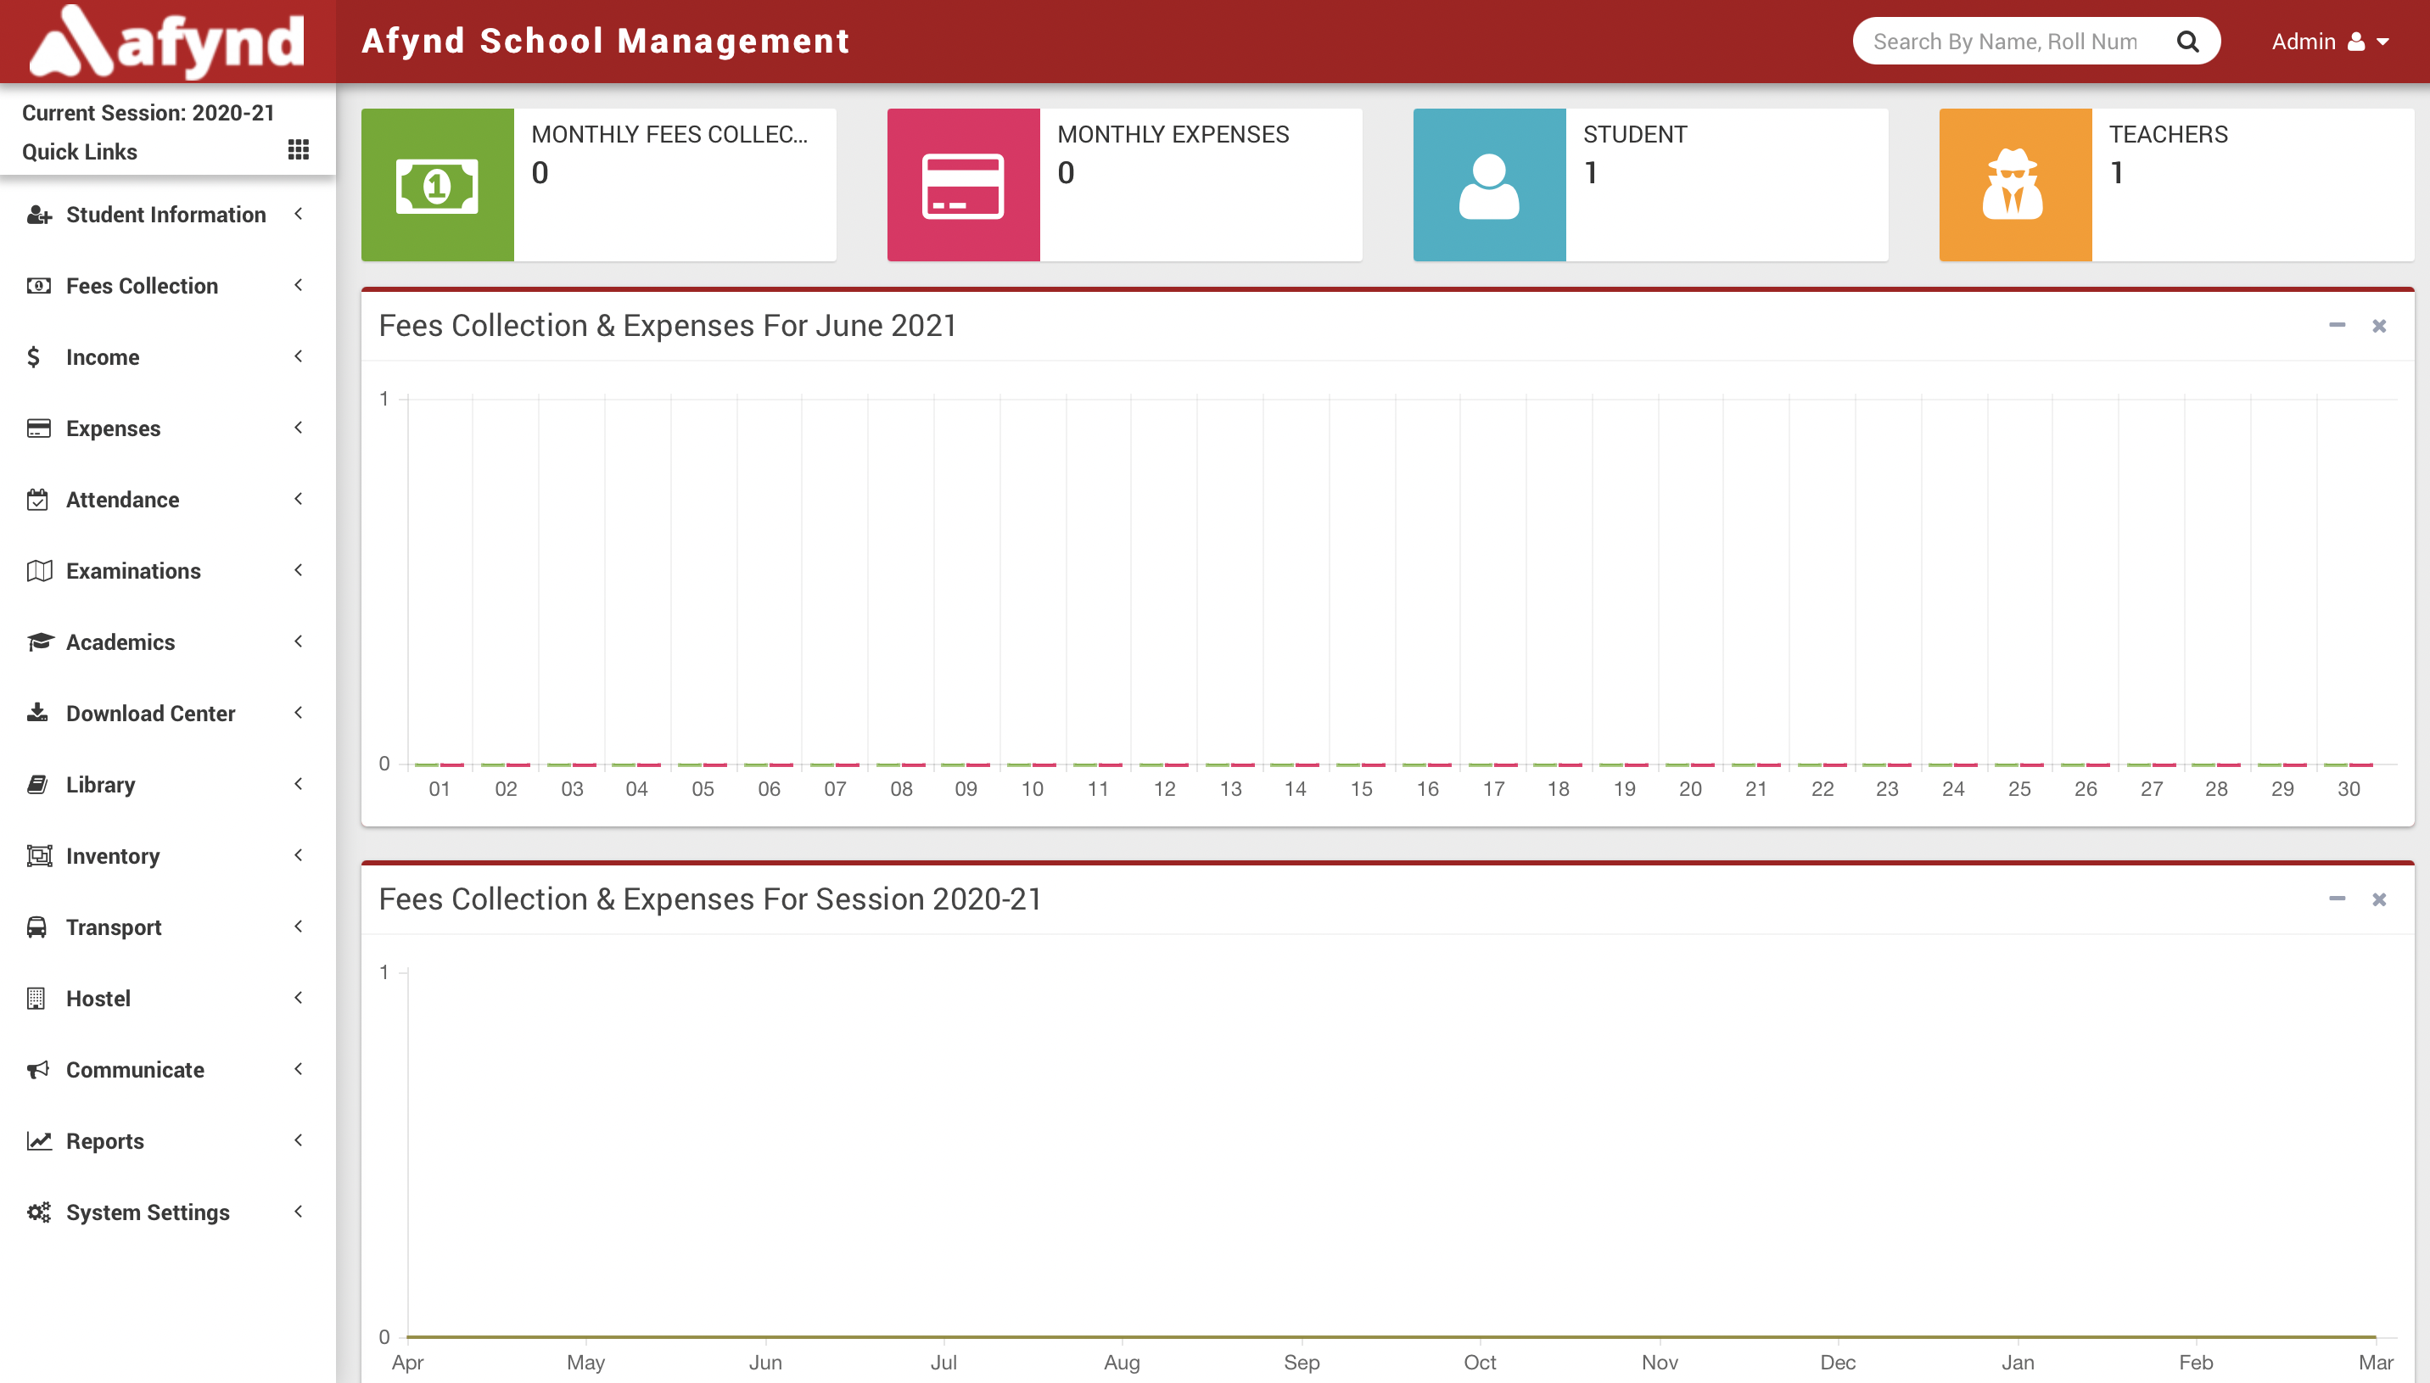Open the Admin user dropdown

pos(2329,42)
